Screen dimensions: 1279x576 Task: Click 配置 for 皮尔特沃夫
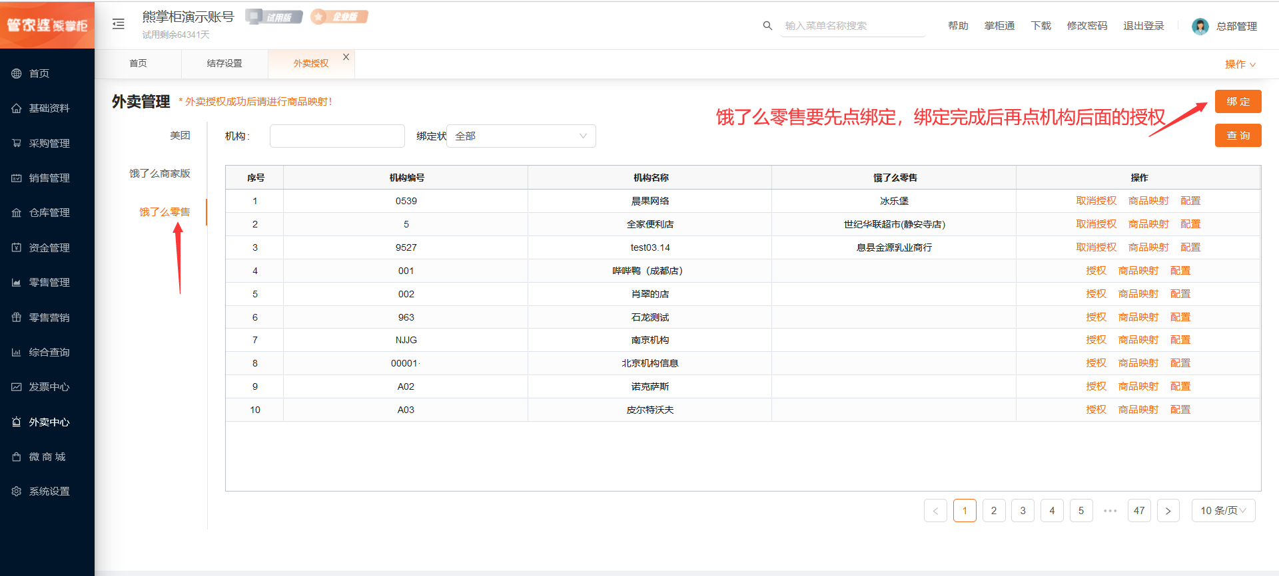tap(1180, 410)
